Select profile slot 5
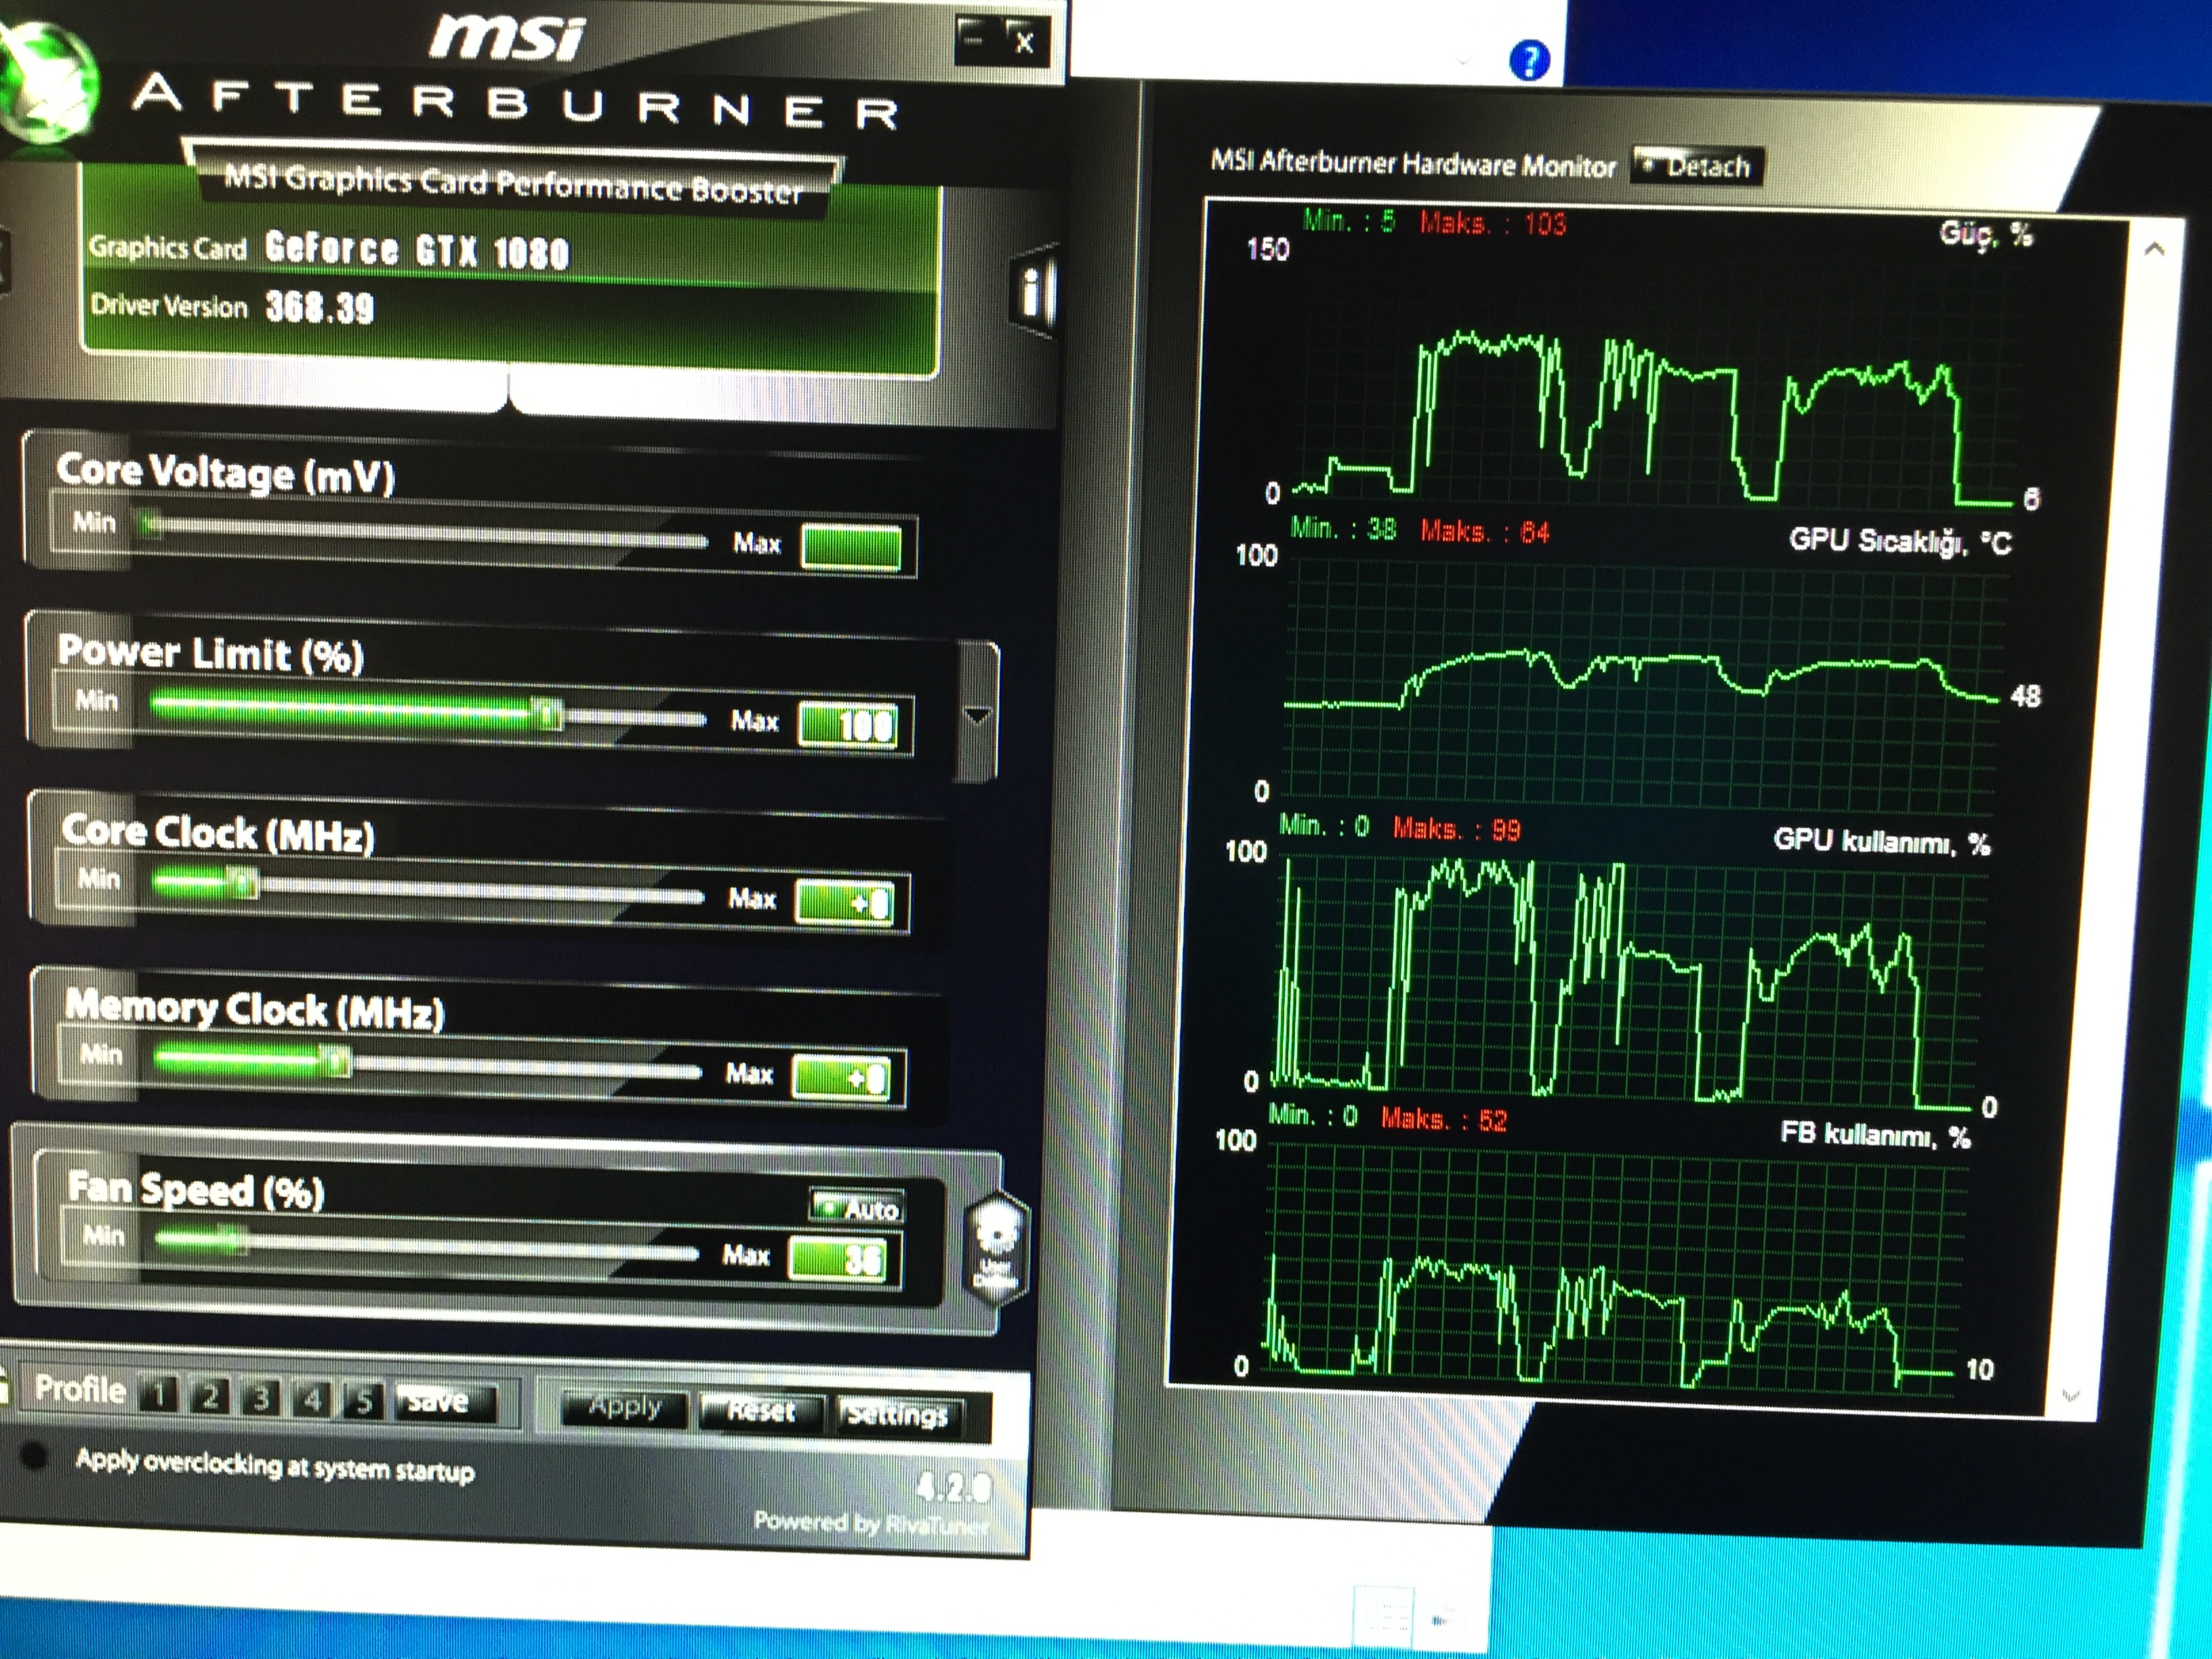 (364, 1400)
